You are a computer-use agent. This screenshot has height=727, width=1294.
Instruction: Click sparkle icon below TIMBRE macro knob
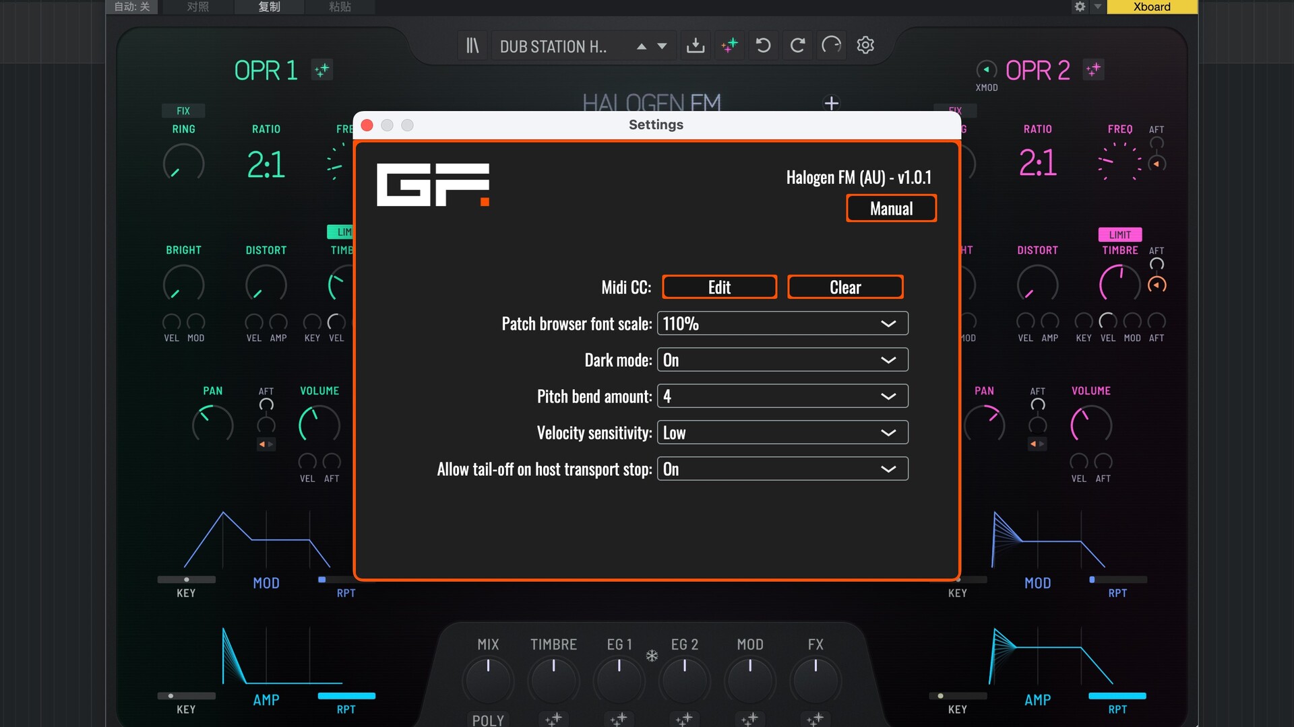[x=553, y=720]
